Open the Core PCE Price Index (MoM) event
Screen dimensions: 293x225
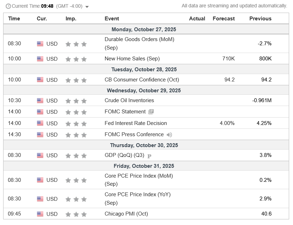[139, 180]
